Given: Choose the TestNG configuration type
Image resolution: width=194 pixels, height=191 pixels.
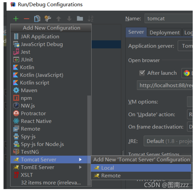Looking at the screenshot, I should tap(49, 152).
